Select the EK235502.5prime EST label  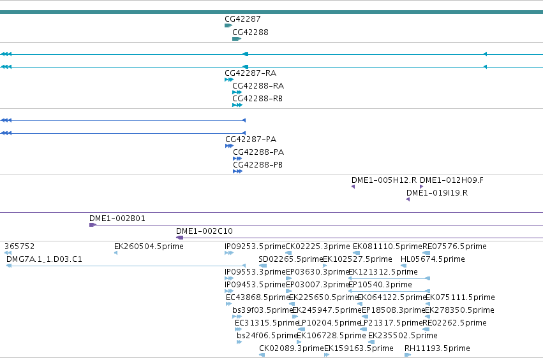403,336
